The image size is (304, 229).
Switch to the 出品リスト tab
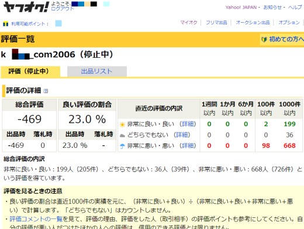pos(97,72)
